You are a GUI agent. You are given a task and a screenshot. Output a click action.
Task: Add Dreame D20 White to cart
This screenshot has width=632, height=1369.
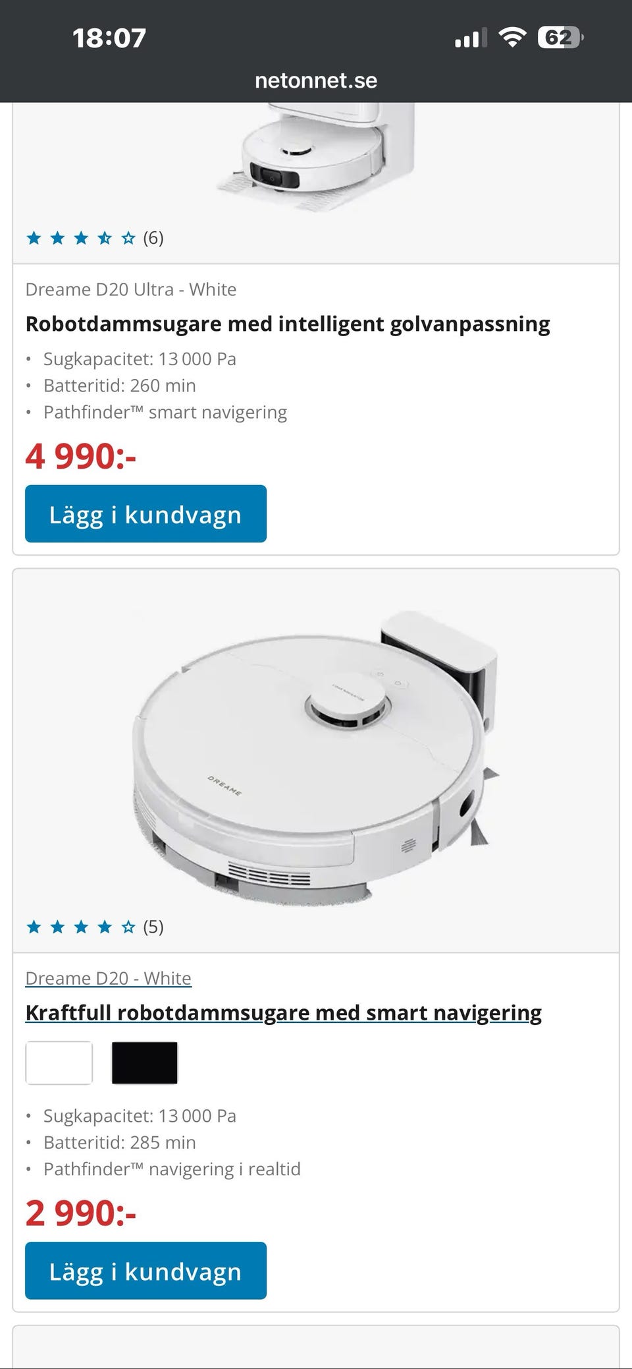145,1271
